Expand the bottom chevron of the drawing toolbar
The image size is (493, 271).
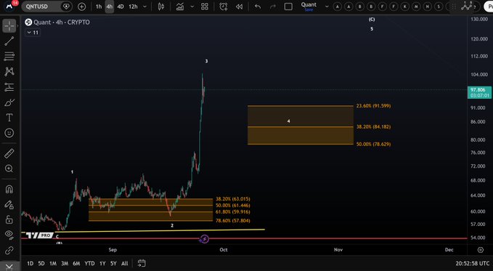[9, 267]
